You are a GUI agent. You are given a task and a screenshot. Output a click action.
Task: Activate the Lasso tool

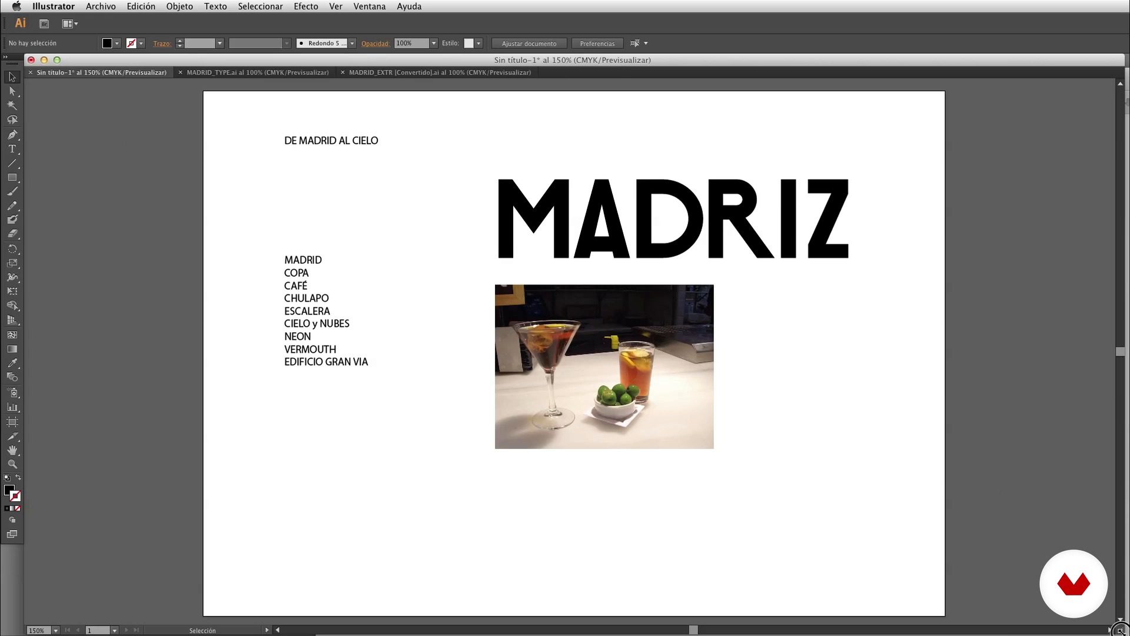(x=12, y=120)
